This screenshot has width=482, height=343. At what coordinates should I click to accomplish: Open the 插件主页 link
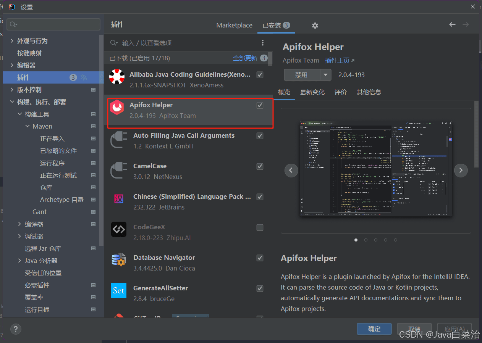click(x=340, y=60)
